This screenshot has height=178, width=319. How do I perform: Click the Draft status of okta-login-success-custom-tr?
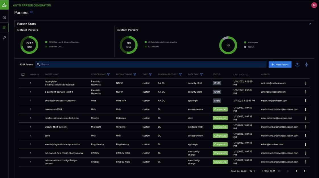click(x=217, y=101)
